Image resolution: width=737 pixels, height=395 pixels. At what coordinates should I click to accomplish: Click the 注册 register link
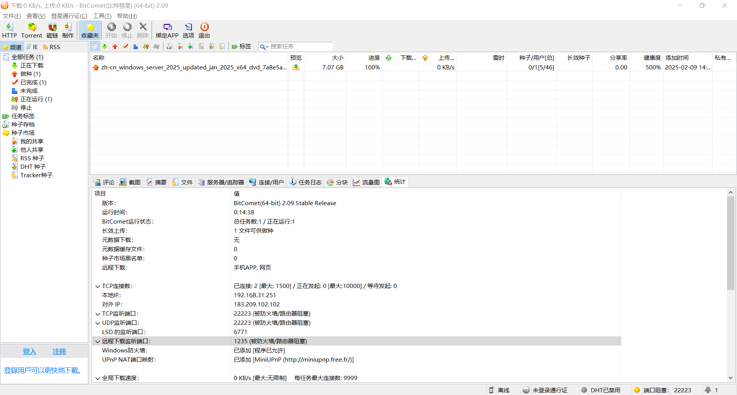click(x=59, y=352)
